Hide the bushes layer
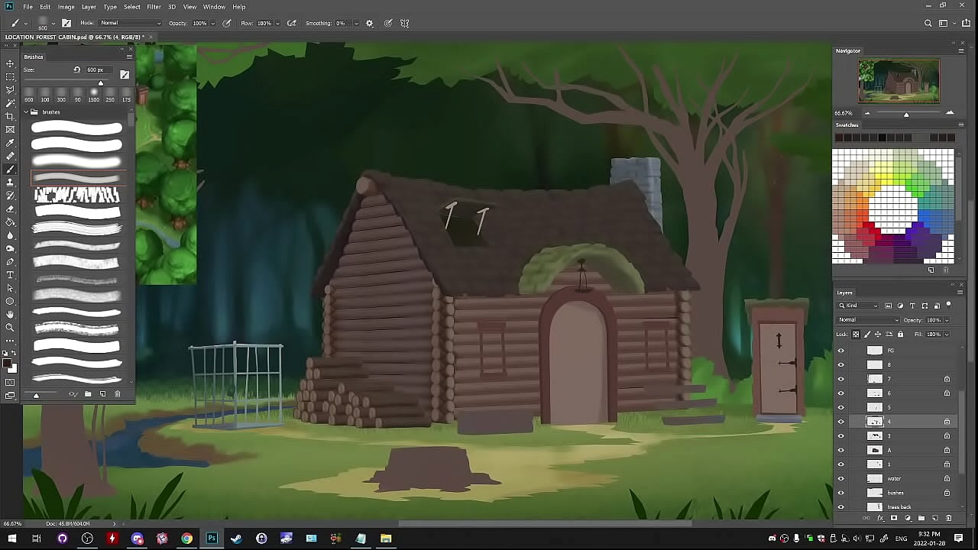 coord(841,493)
